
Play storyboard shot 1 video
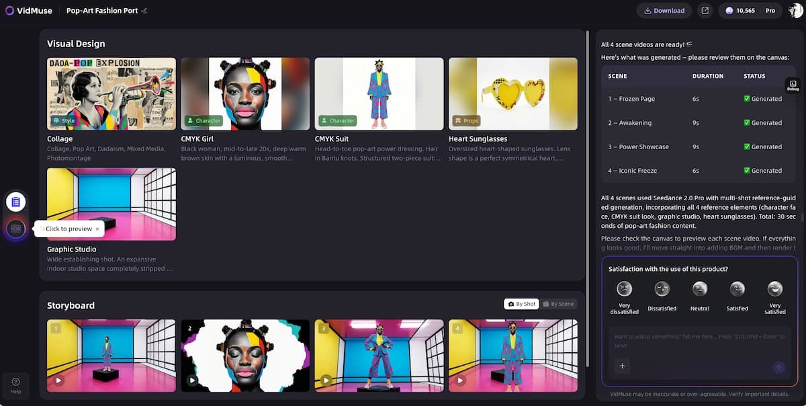click(58, 380)
